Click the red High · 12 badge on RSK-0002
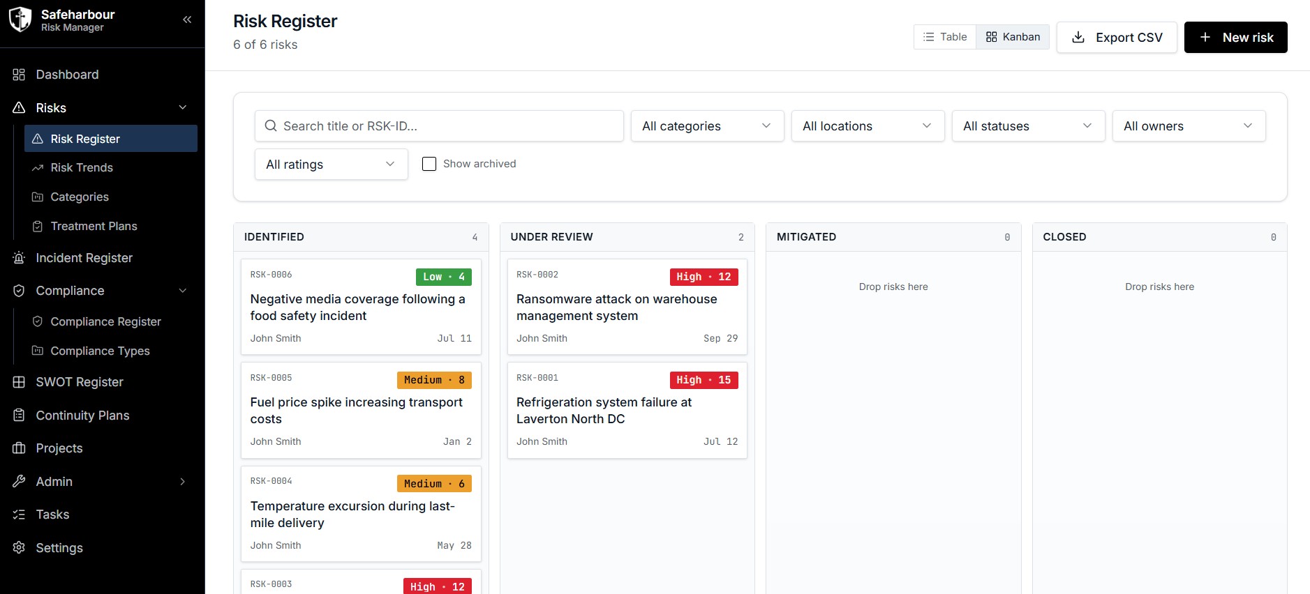The width and height of the screenshot is (1310, 594). tap(704, 277)
